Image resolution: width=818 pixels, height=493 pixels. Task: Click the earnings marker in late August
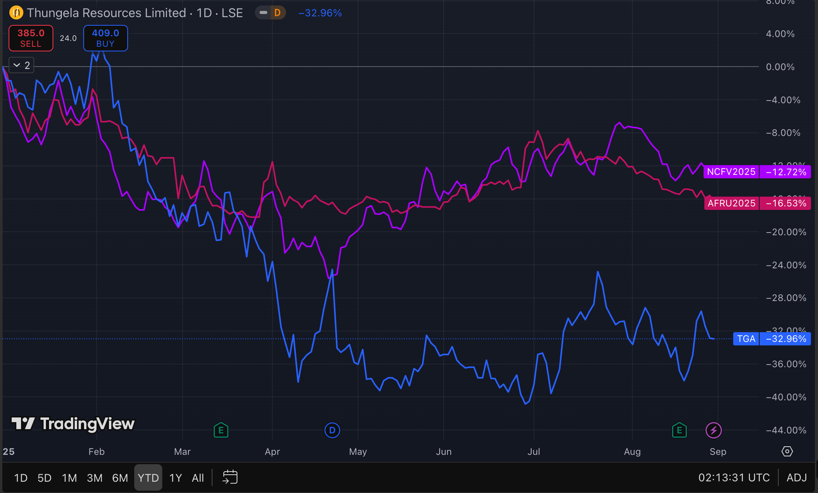pyautogui.click(x=679, y=430)
